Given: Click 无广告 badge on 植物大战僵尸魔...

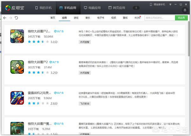Looking at the screenshot, I should 59,124.
